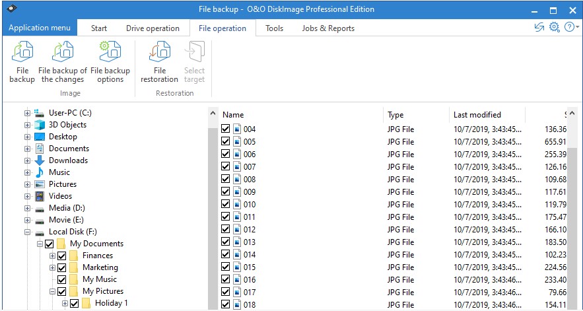Click the My Music folder icon
583x311 pixels.
[74, 279]
